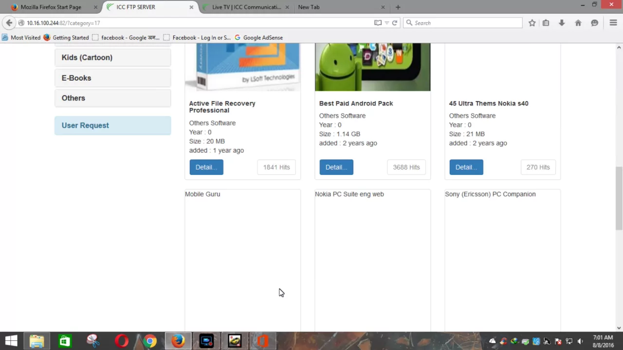Click the scrollbar down arrow
This screenshot has width=623, height=350.
(619, 328)
